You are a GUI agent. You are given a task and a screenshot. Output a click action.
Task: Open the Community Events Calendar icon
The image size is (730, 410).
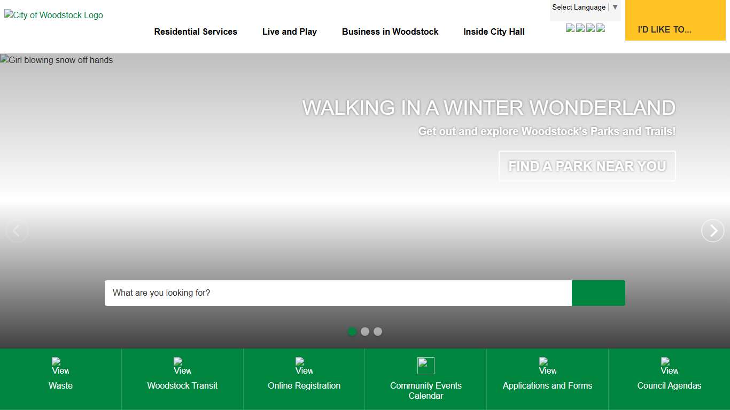[x=426, y=366]
